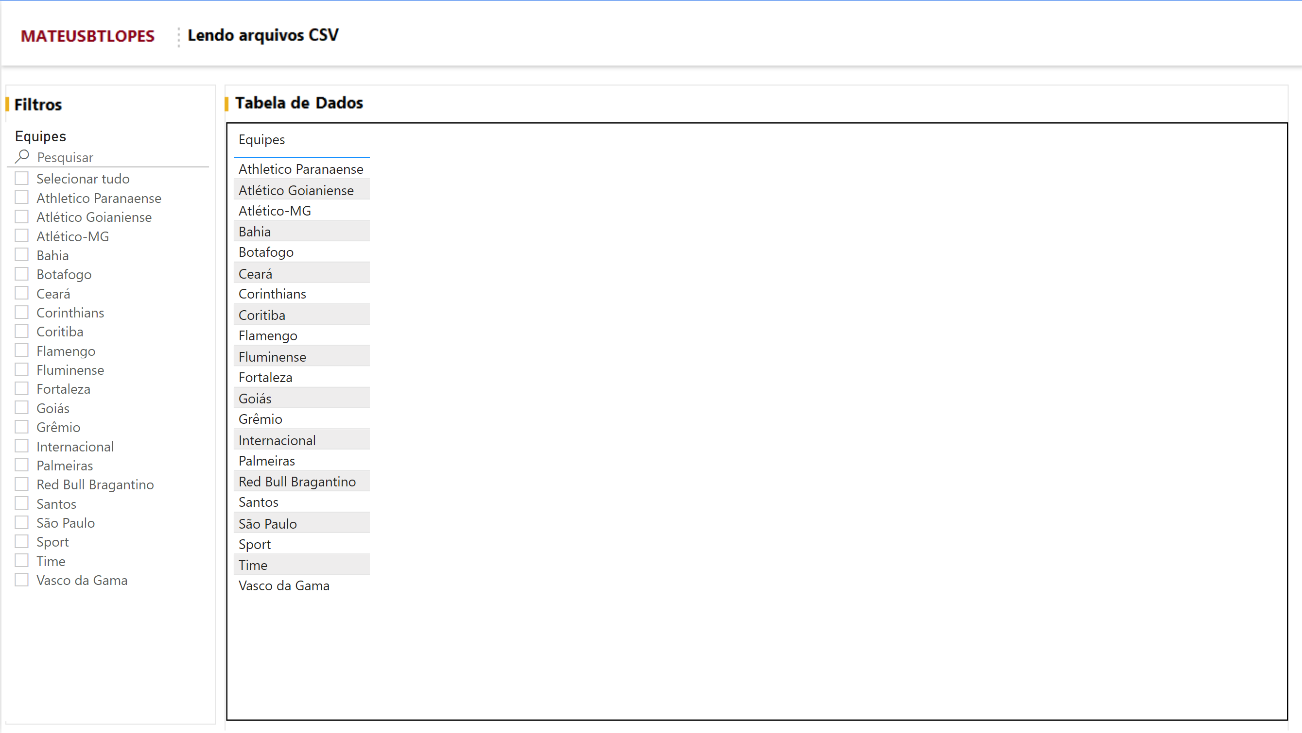Enable the Grêmio filter checkbox
Screen dimensions: 1302x733
(22, 427)
